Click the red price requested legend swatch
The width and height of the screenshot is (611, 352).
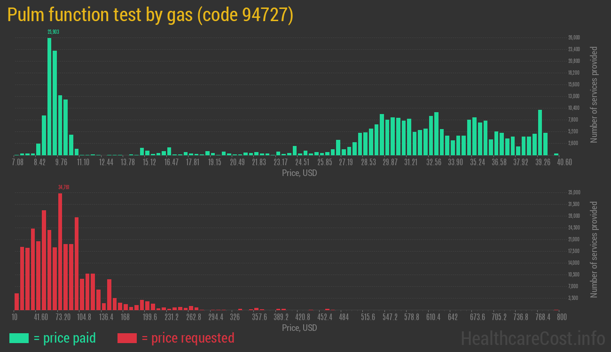tap(126, 338)
